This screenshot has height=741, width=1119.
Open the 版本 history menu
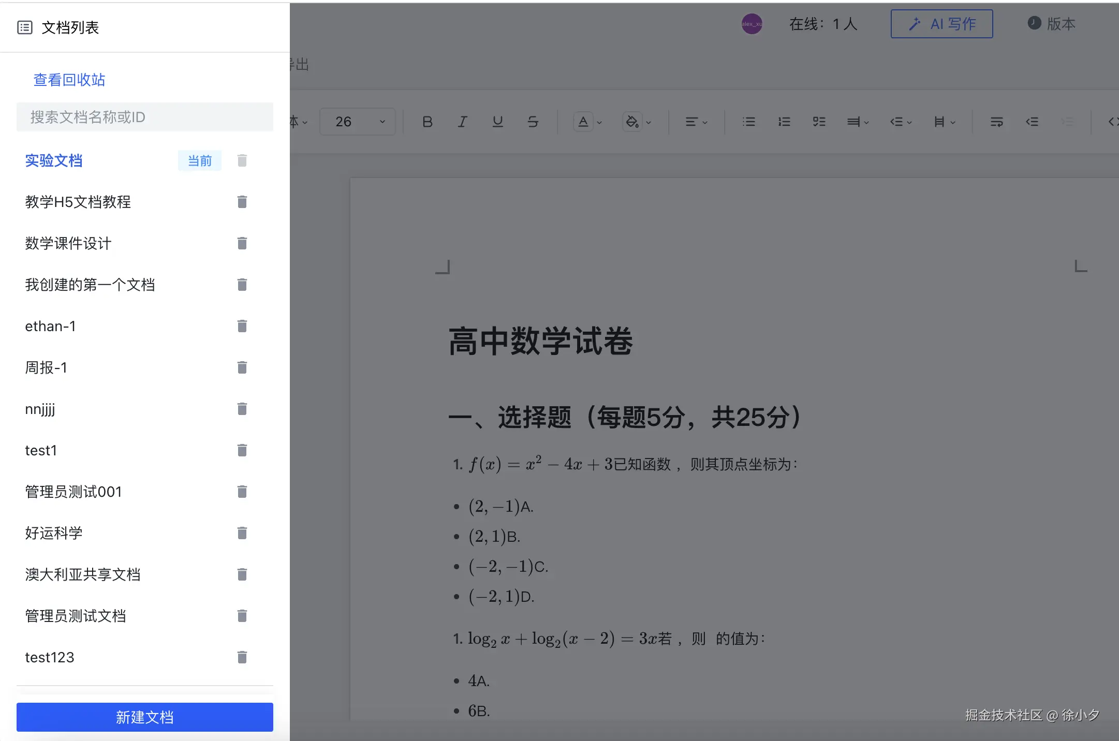(1051, 23)
